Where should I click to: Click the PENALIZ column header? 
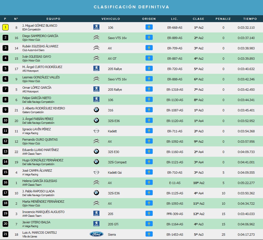[223, 19]
